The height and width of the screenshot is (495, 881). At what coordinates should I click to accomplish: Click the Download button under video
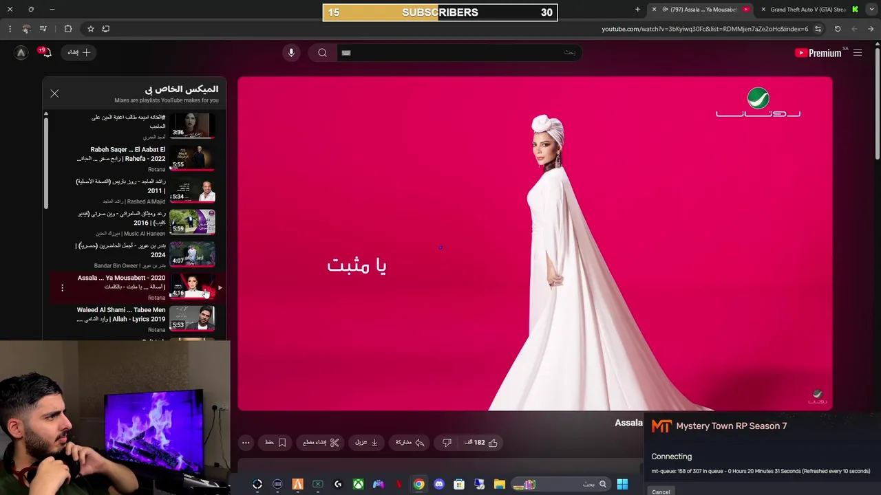coord(366,443)
